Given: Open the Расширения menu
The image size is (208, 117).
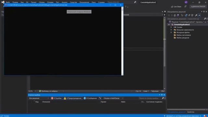Looking at the screenshot, I should (84, 2).
